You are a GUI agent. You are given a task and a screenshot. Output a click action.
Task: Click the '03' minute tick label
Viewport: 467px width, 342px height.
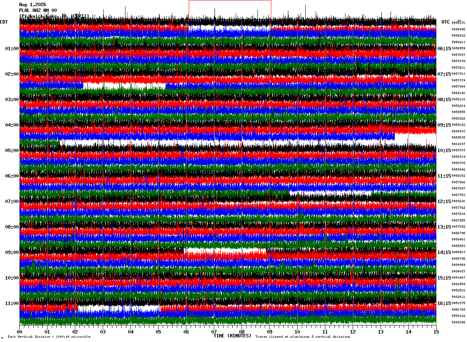click(x=103, y=332)
